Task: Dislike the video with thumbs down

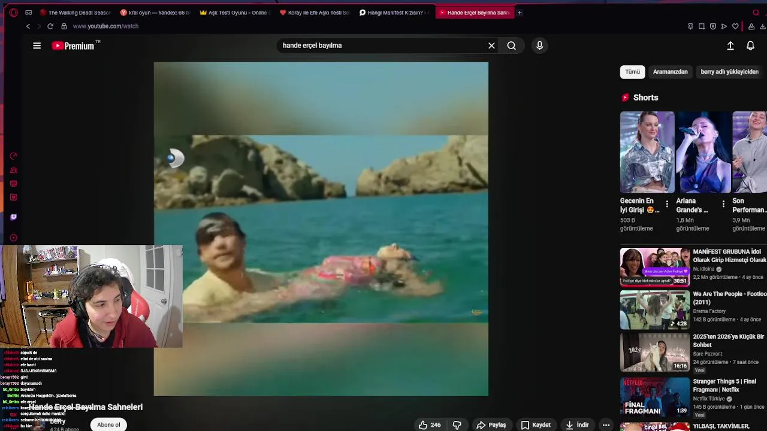Action: coord(457,425)
